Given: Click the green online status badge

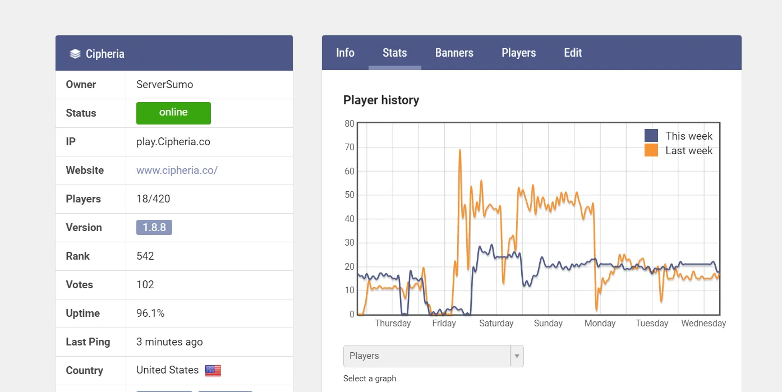Looking at the screenshot, I should click(x=173, y=113).
